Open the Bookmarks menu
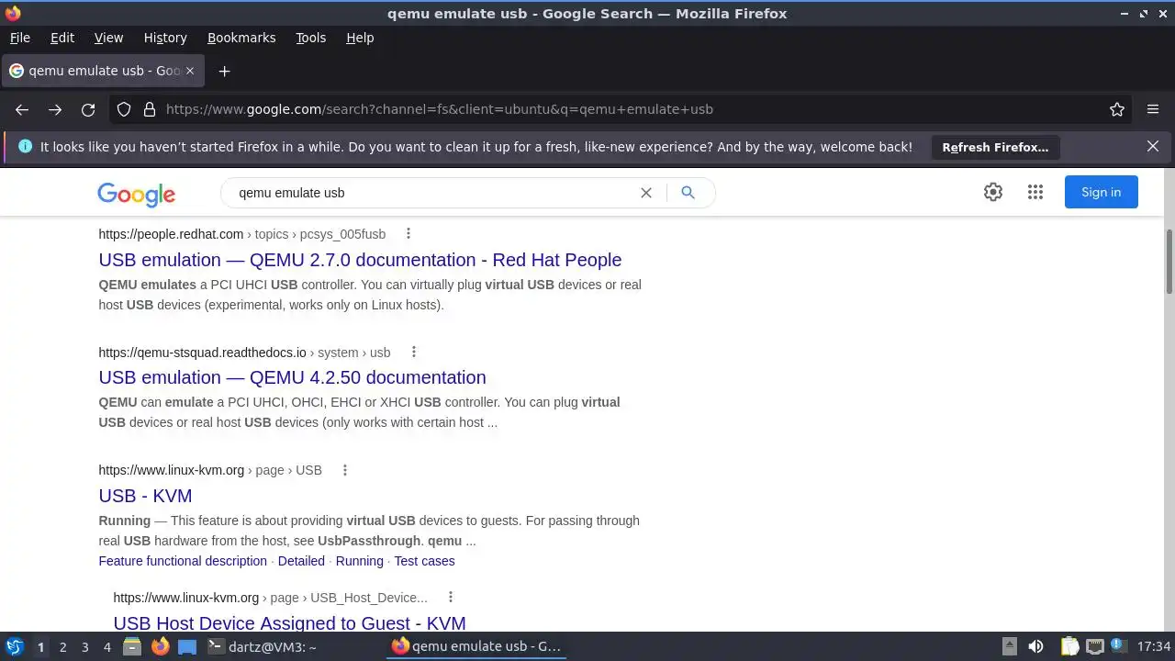The height and width of the screenshot is (661, 1175). pos(241,38)
